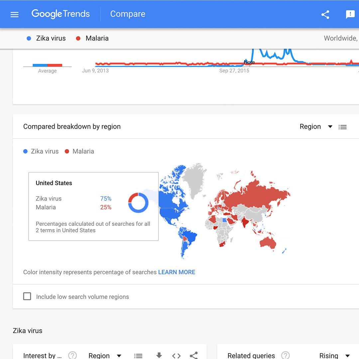This screenshot has width=359, height=359.
Task: Expand the Region dropdown in breakdown
Action: click(x=316, y=127)
